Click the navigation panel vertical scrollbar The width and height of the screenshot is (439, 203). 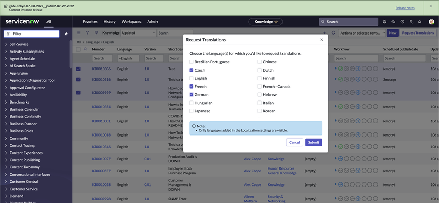[x=71, y=55]
